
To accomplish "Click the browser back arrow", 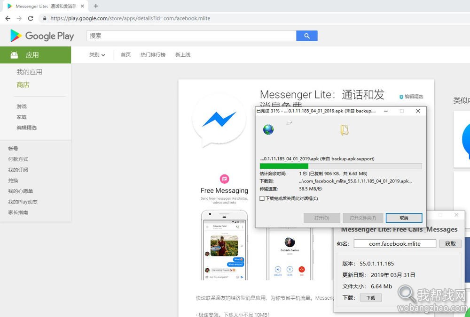I will [8, 18].
